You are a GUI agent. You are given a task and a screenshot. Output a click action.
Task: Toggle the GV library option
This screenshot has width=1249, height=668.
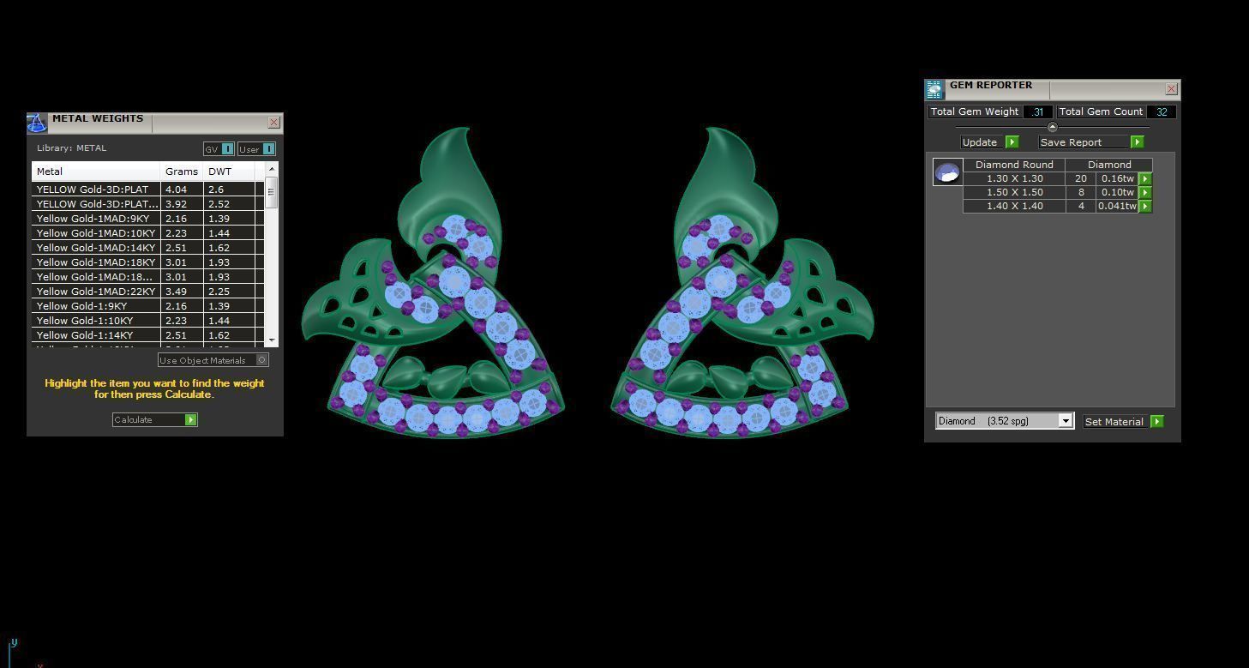219,149
